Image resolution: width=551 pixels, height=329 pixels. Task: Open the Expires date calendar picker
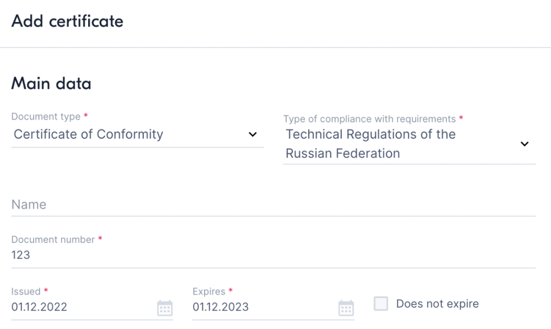coord(346,308)
